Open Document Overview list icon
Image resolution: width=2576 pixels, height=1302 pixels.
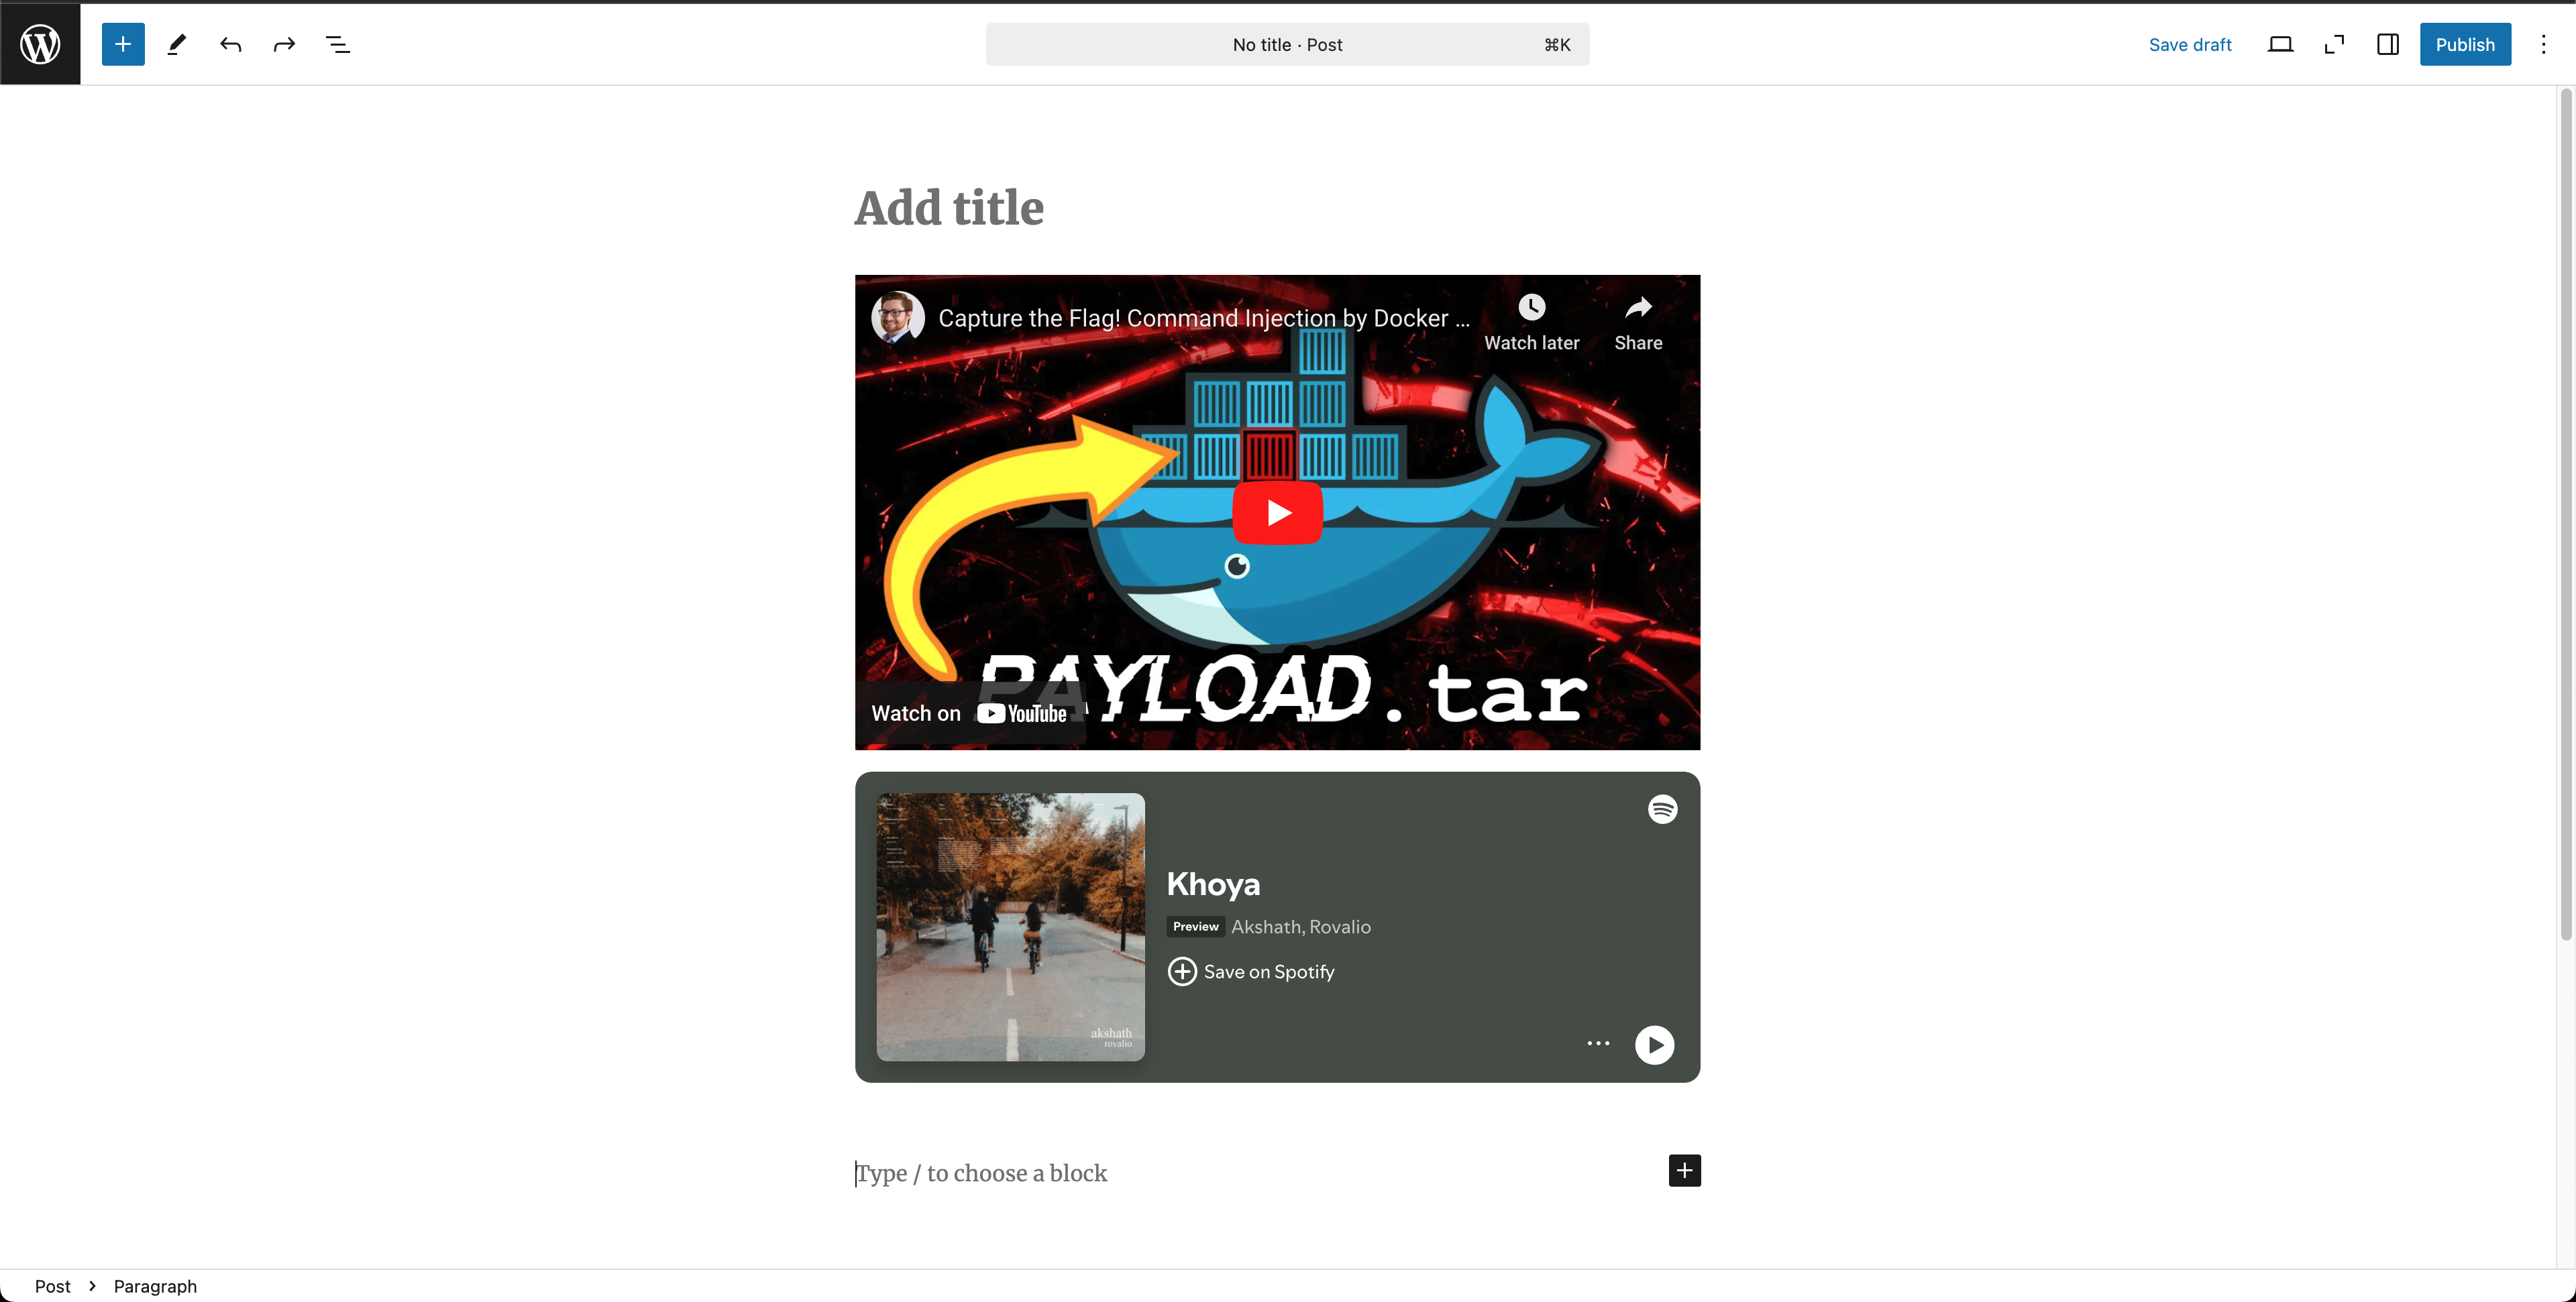point(338,44)
